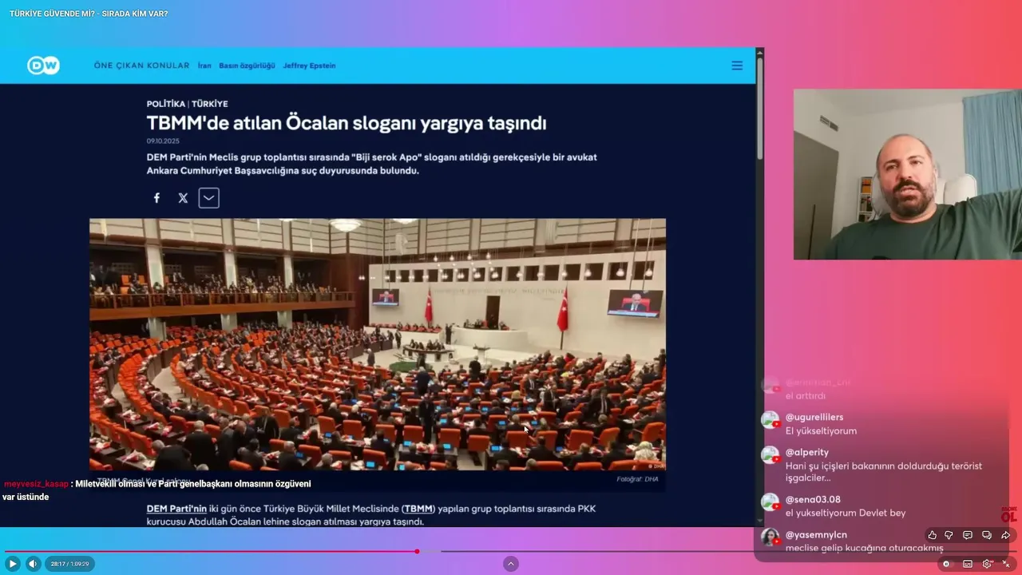Click the article date '09.10.2025'

point(163,141)
